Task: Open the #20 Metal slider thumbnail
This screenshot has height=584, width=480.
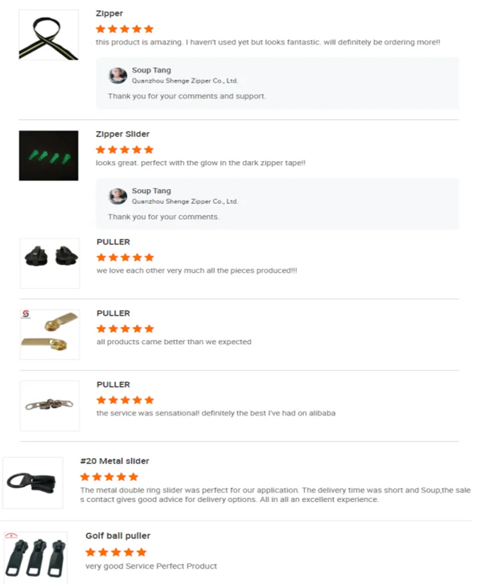Action: click(33, 483)
